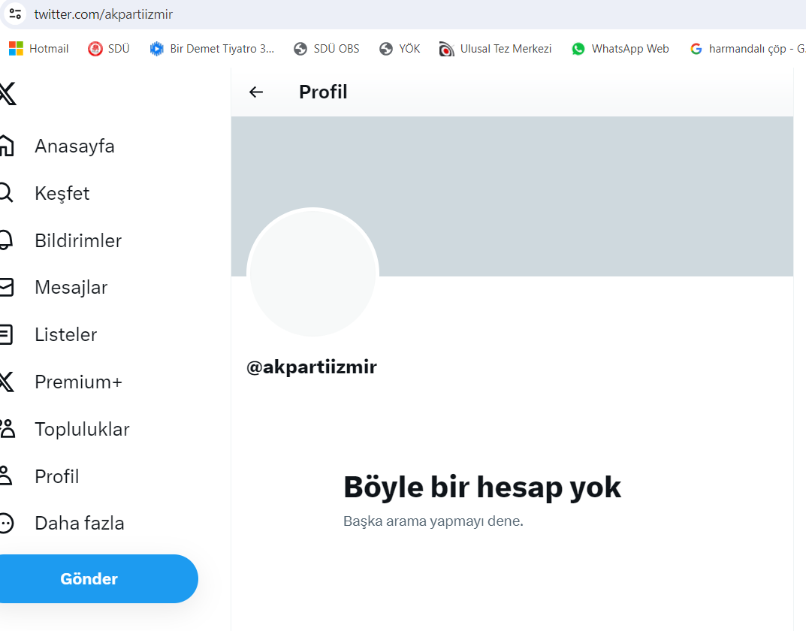Go back with the arrow icon
The width and height of the screenshot is (806, 631).
click(x=256, y=92)
